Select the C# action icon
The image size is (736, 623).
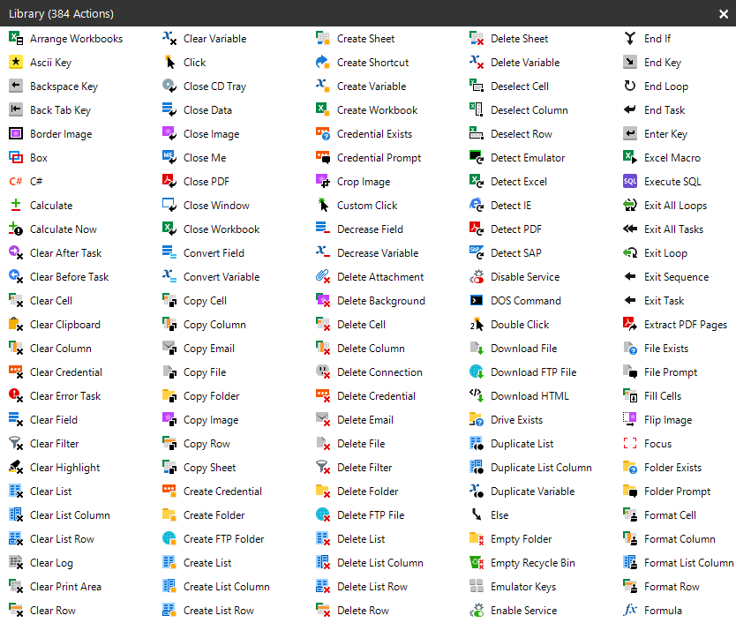tap(16, 182)
